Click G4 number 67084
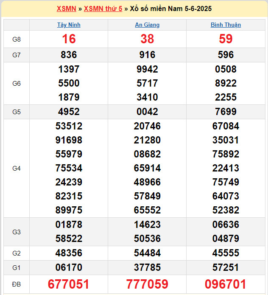 pos(226,126)
